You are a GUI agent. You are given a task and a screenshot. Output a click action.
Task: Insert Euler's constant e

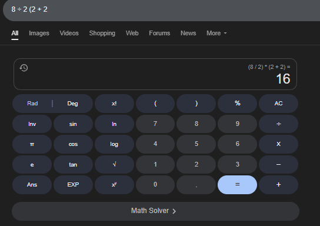(32, 165)
